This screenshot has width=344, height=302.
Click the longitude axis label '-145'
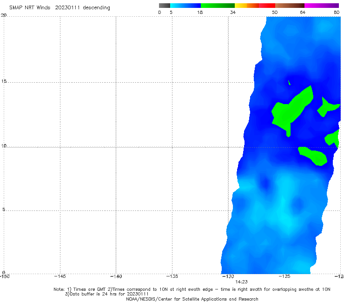click(60, 276)
